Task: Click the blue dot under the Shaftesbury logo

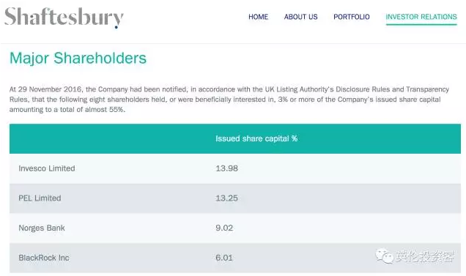Action: coord(116,27)
